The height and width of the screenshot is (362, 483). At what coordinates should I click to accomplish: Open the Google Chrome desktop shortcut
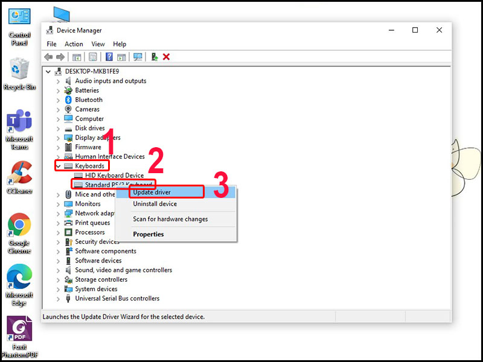[19, 233]
